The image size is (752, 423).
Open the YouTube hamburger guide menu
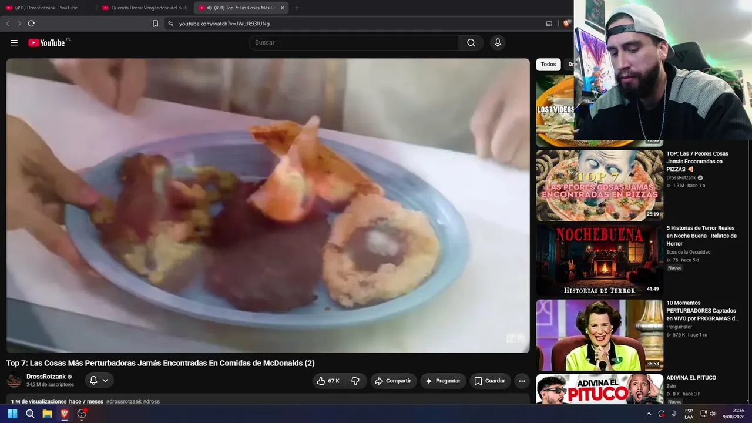[x=14, y=43]
